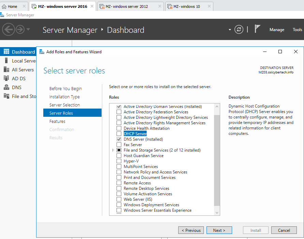304x239 pixels.
Task: Select the Dashboard icon in the sidebar
Action: pos(6,52)
